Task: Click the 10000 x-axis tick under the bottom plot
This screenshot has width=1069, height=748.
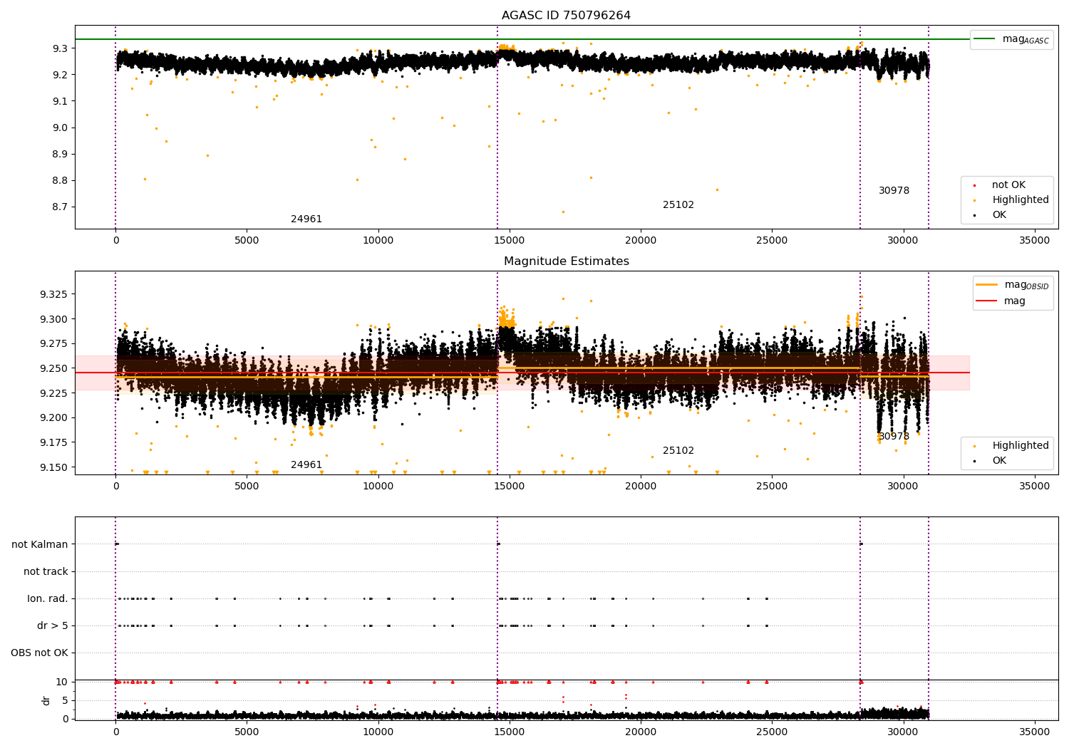Action: [x=378, y=732]
